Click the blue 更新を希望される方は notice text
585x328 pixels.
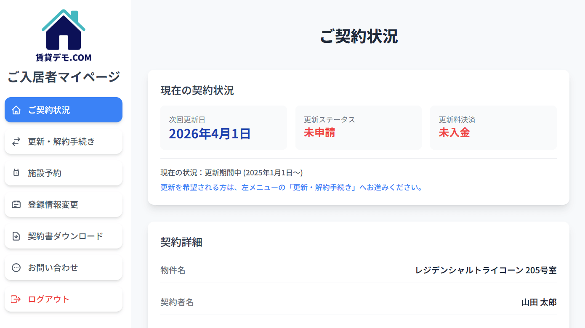pos(292,188)
